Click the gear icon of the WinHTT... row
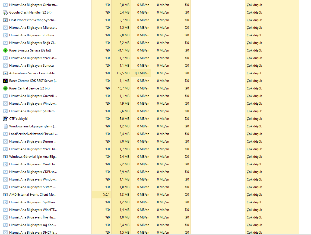Screen dimensions: 311x235 pos(5,210)
